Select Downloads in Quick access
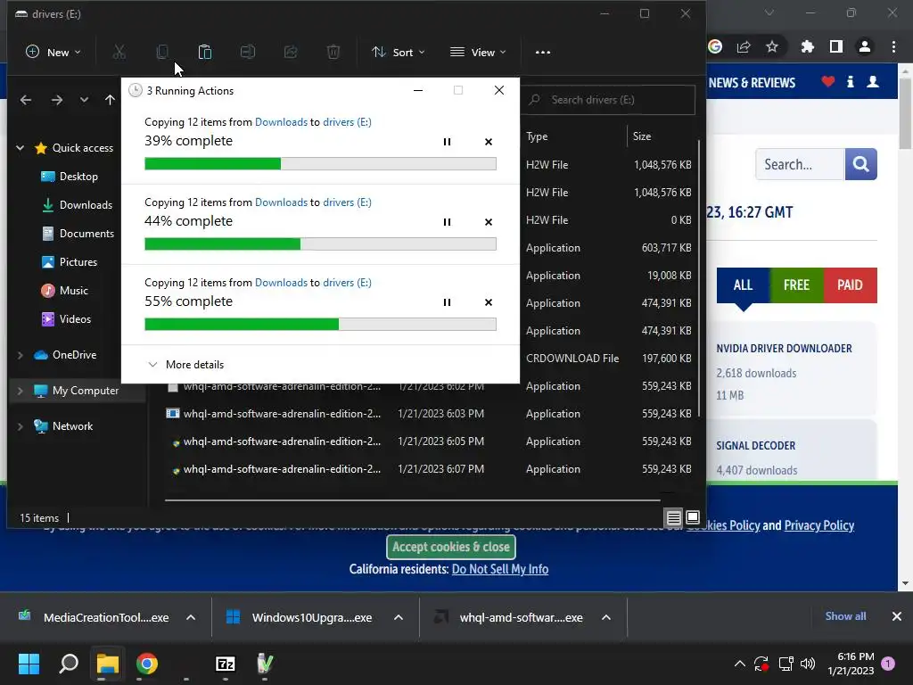Viewport: 913px width, 685px height. (78, 205)
